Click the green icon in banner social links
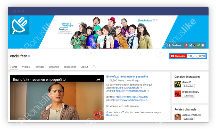The height and width of the screenshot is (129, 216). pos(199,45)
